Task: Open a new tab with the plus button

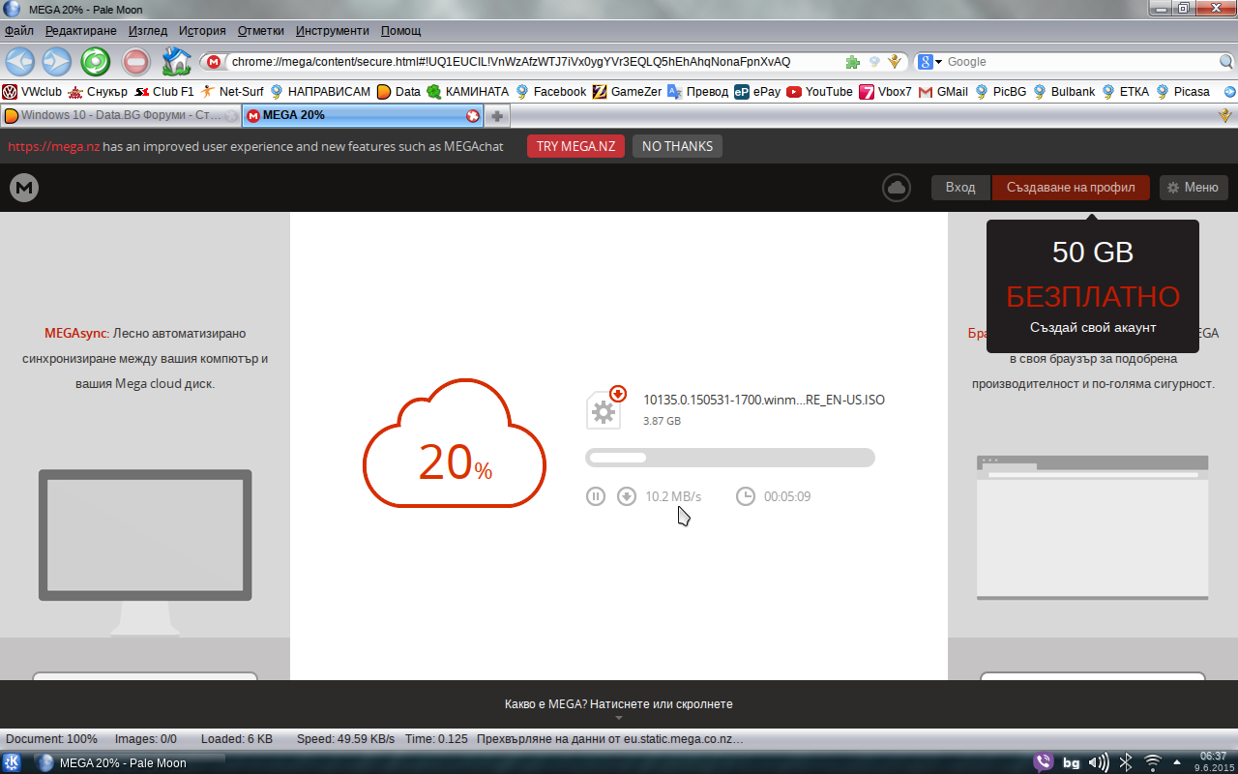Action: [497, 116]
